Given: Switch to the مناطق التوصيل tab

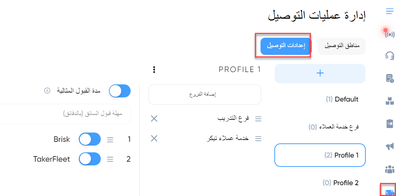Looking at the screenshot, I should pyautogui.click(x=342, y=46).
